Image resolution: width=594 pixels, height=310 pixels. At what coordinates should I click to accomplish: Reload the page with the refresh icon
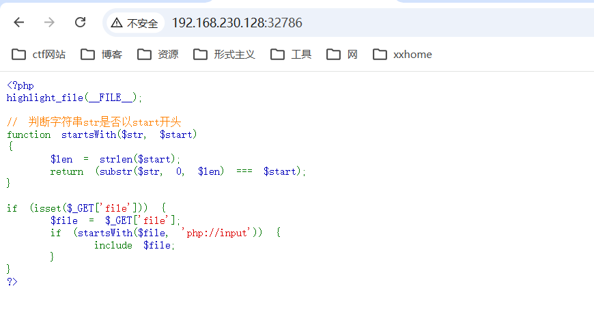coord(81,23)
